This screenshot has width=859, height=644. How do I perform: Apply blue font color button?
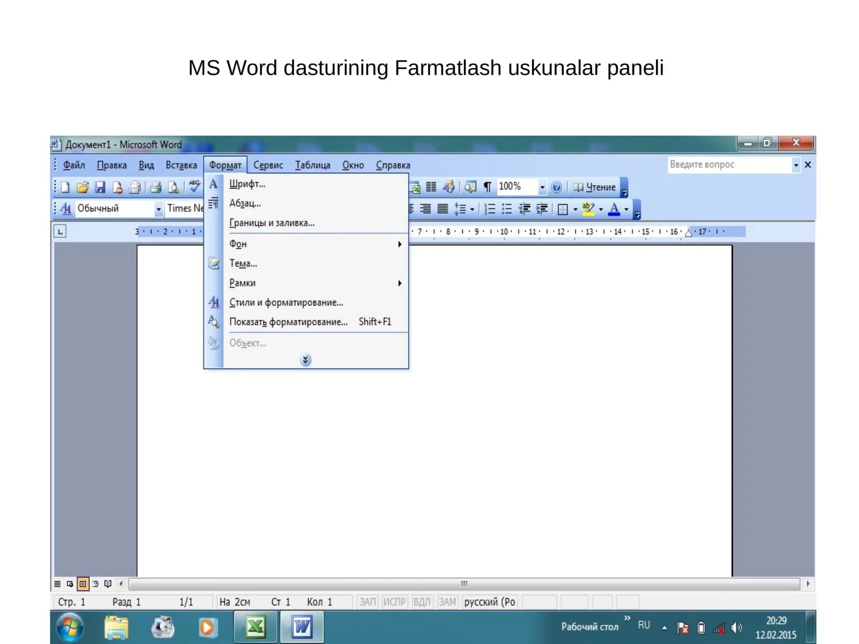tap(614, 209)
